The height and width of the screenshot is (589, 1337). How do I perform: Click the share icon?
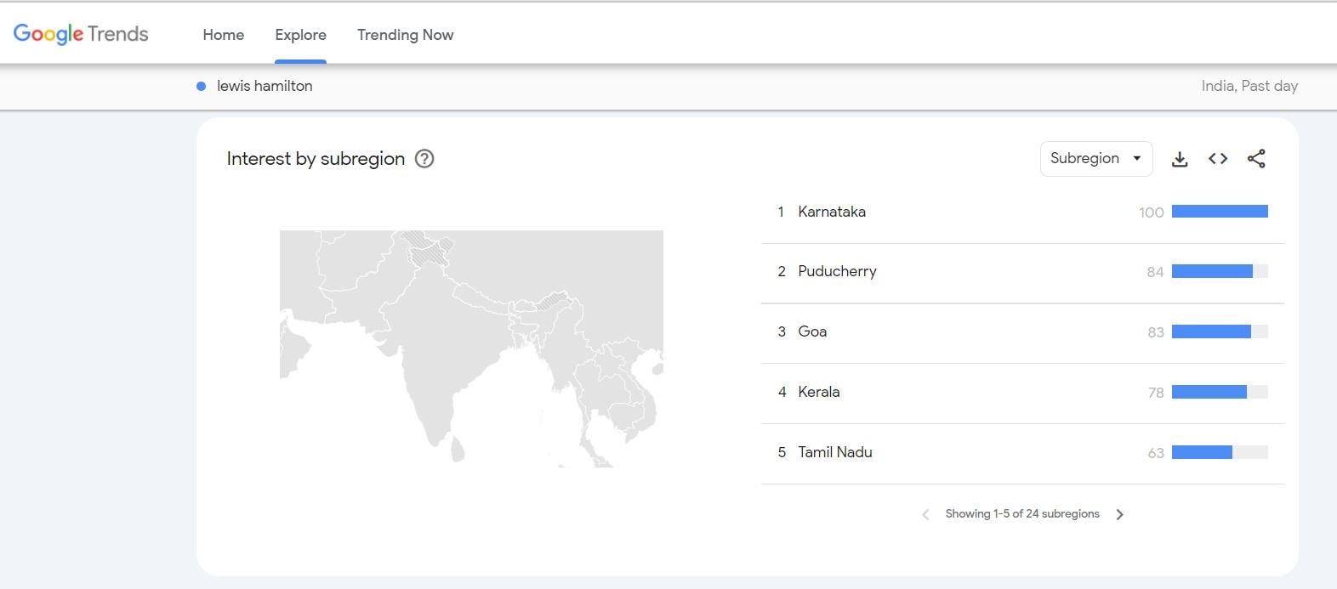(x=1256, y=159)
